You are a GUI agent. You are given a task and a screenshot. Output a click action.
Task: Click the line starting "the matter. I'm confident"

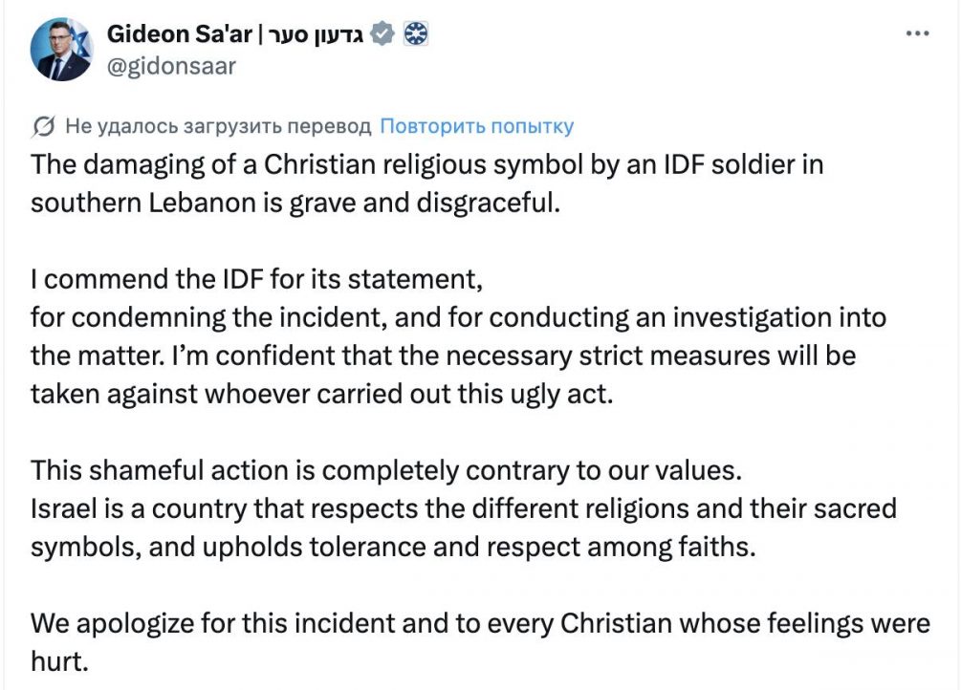coord(443,356)
